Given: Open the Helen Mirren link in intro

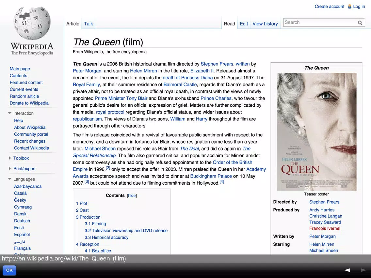Looking at the screenshot, I should 143,71.
